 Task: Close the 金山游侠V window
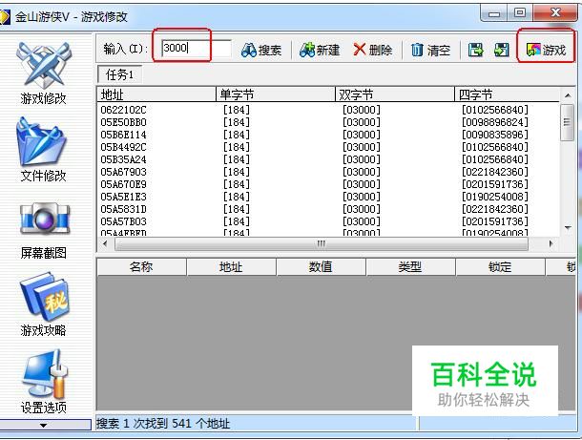555,13
